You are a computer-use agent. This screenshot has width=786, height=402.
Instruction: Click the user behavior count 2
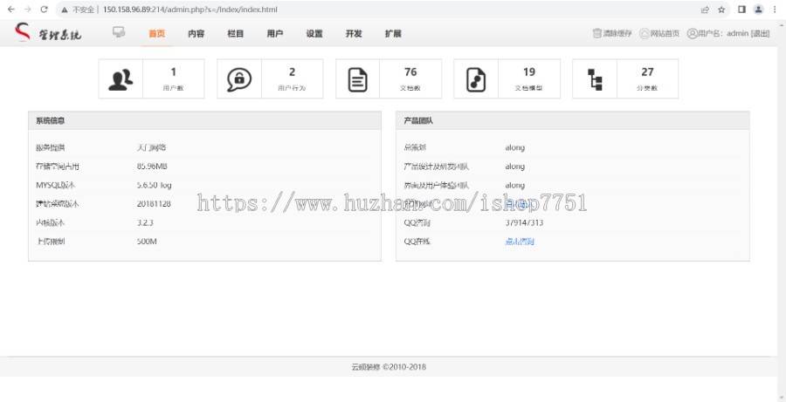(x=292, y=72)
